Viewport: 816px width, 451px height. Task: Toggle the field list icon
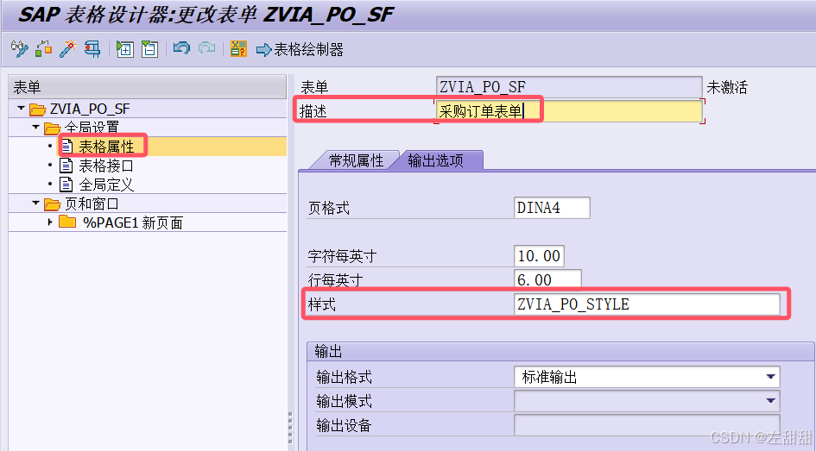238,49
